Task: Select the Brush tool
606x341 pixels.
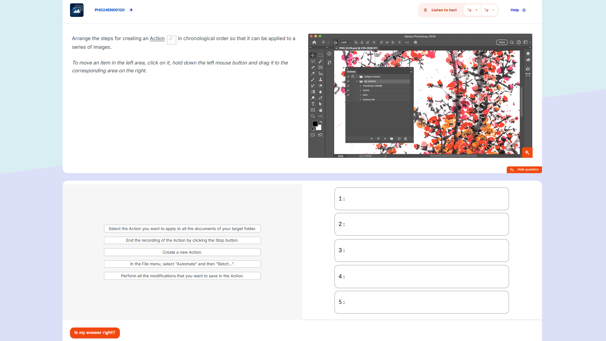Action: pos(313,79)
